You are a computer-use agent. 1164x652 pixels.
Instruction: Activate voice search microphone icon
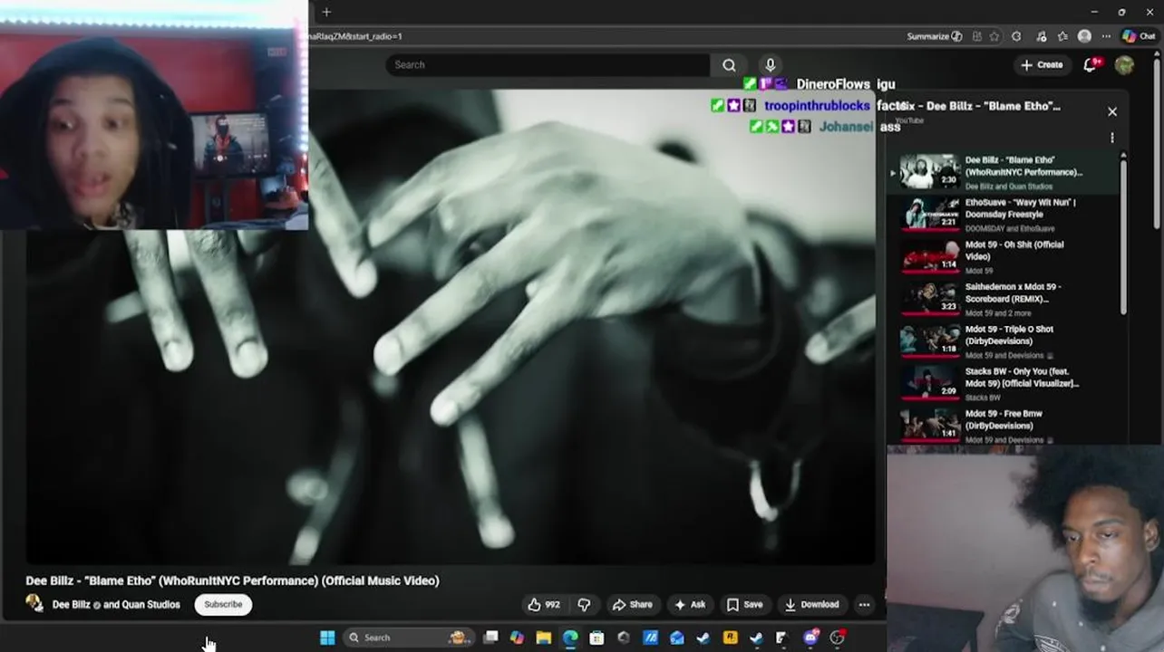click(770, 65)
